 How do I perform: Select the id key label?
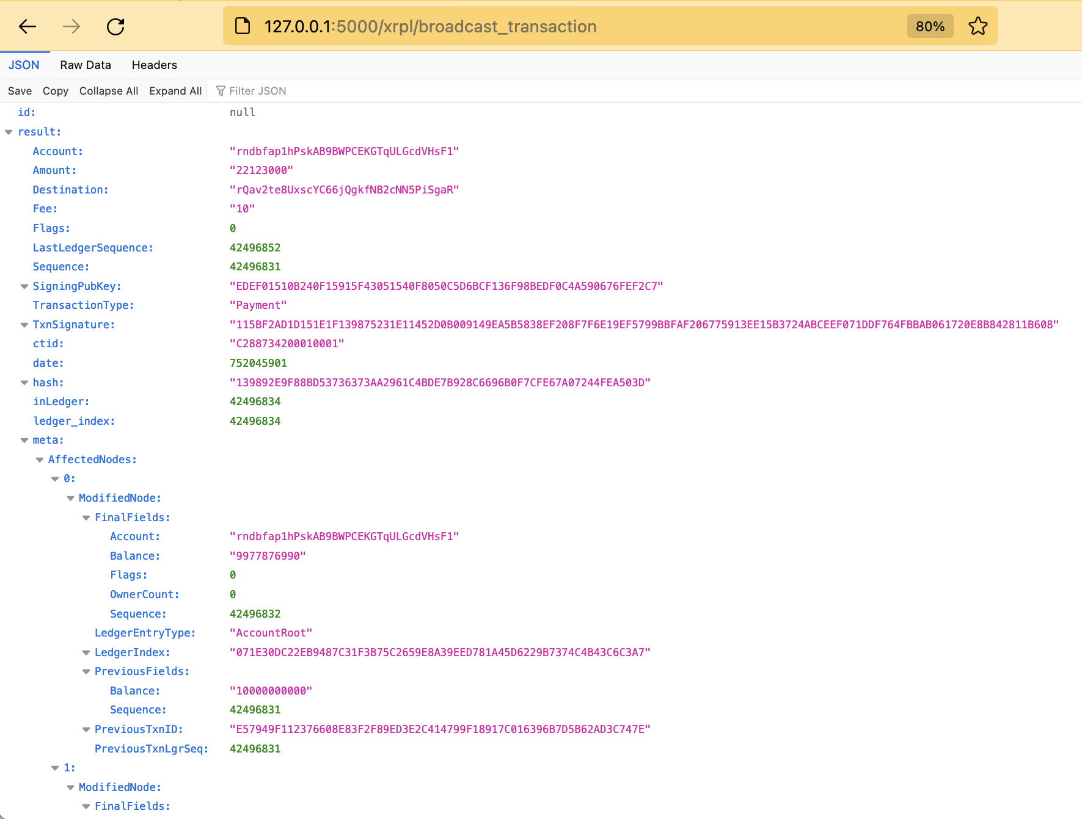(27, 112)
